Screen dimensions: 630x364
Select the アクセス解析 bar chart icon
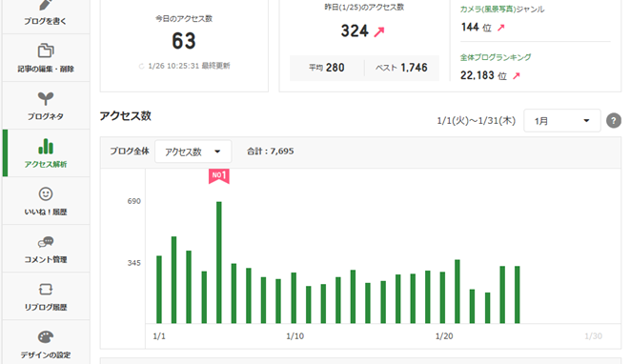tap(46, 146)
